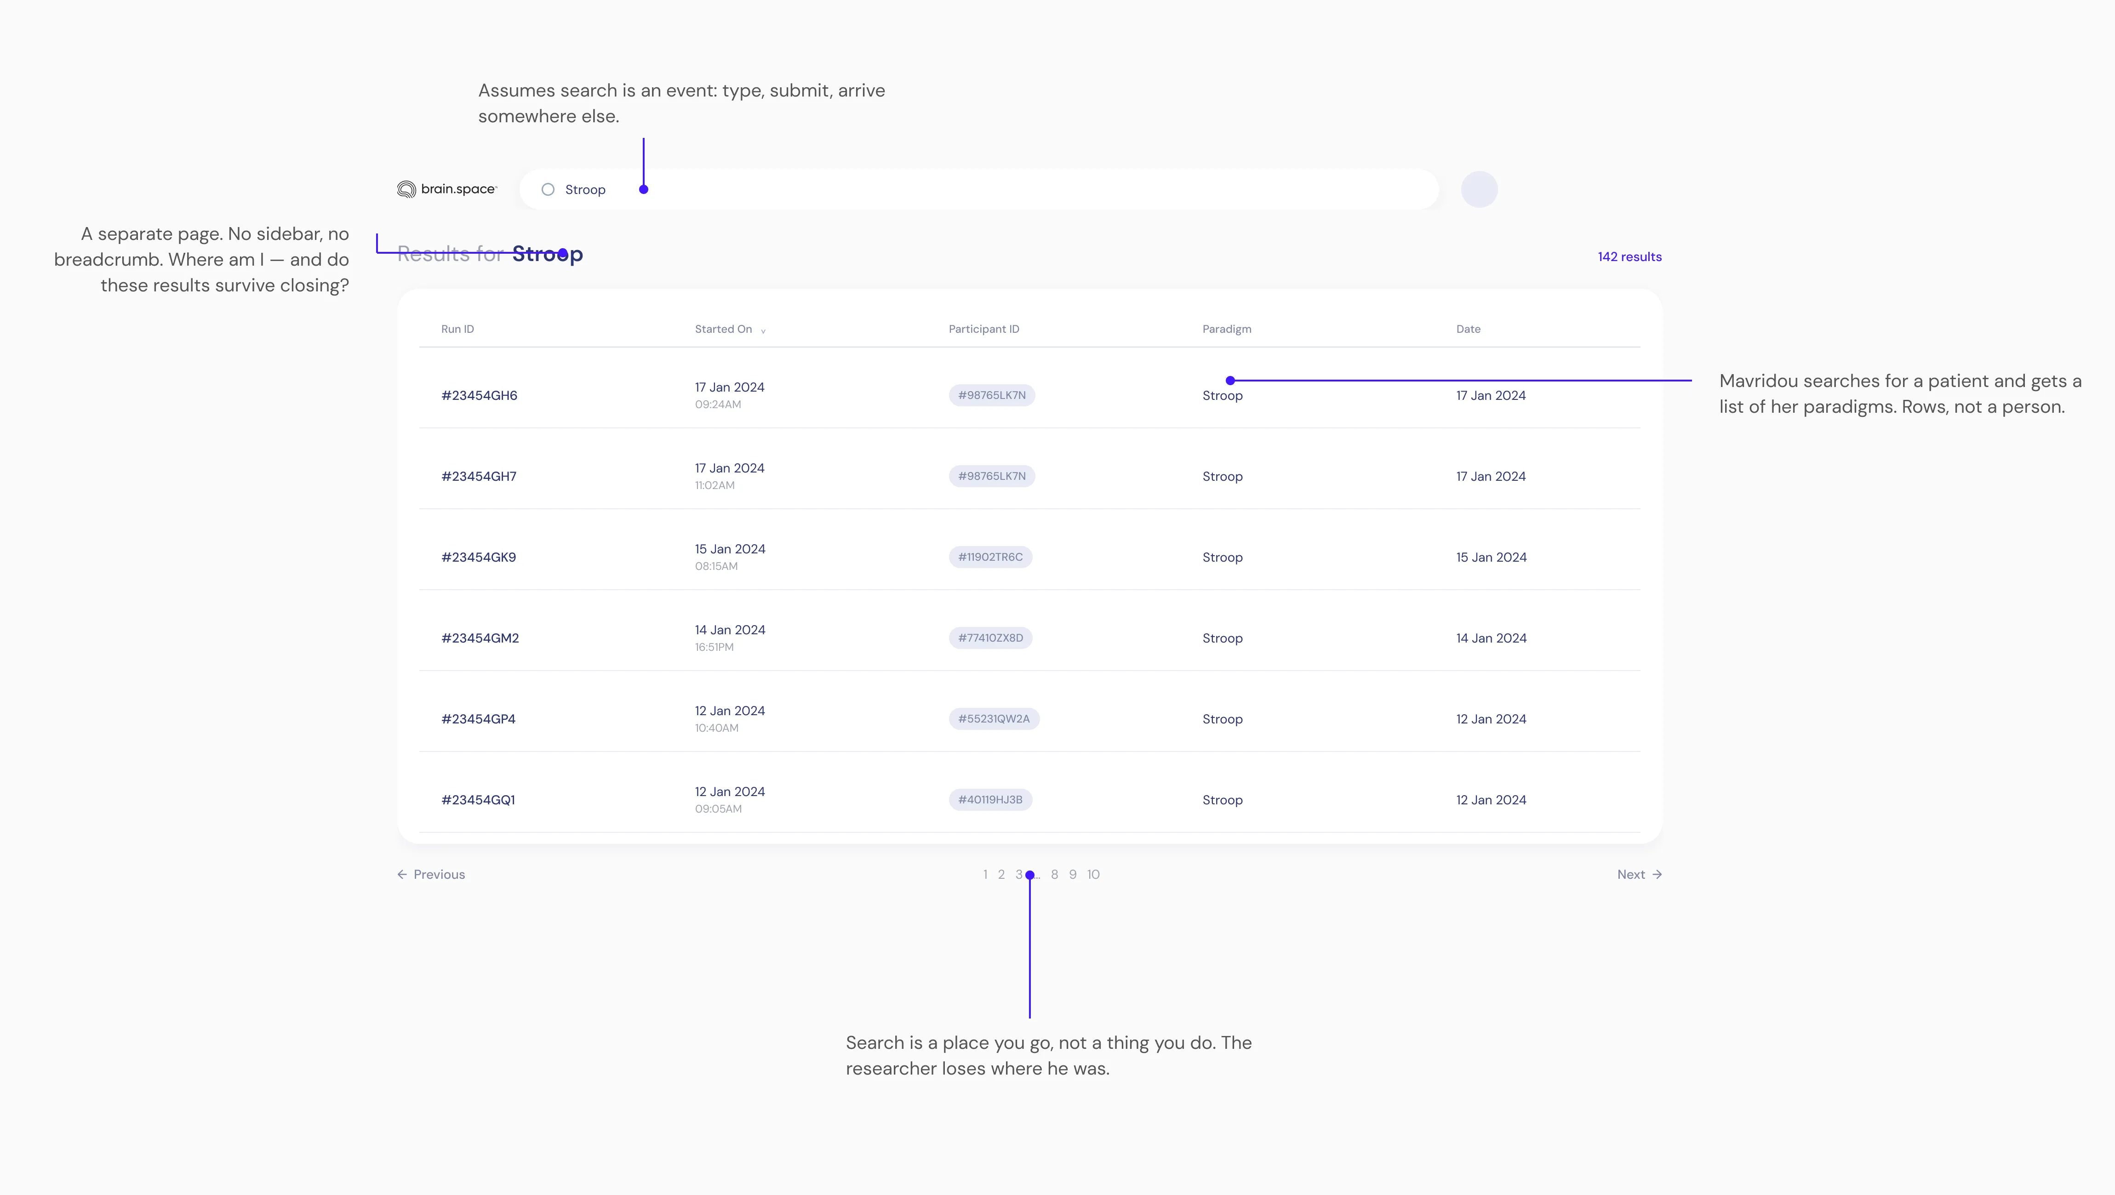Click the Previous pagination link

(431, 874)
